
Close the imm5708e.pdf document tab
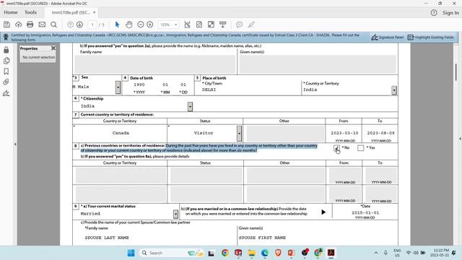tap(95, 12)
